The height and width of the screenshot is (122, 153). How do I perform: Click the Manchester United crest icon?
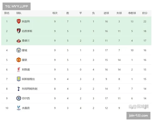19,60
